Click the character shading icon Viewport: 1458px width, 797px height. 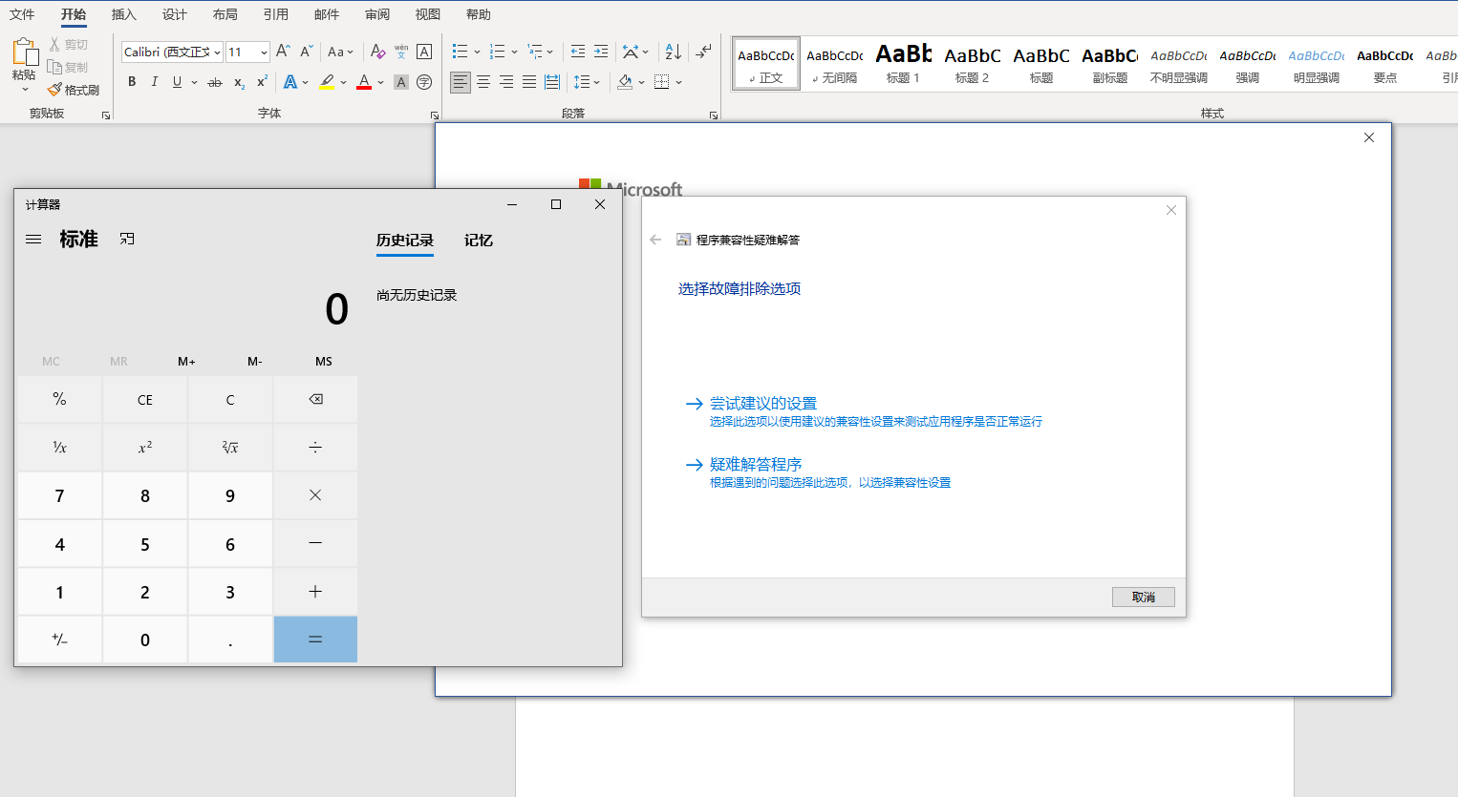click(401, 83)
